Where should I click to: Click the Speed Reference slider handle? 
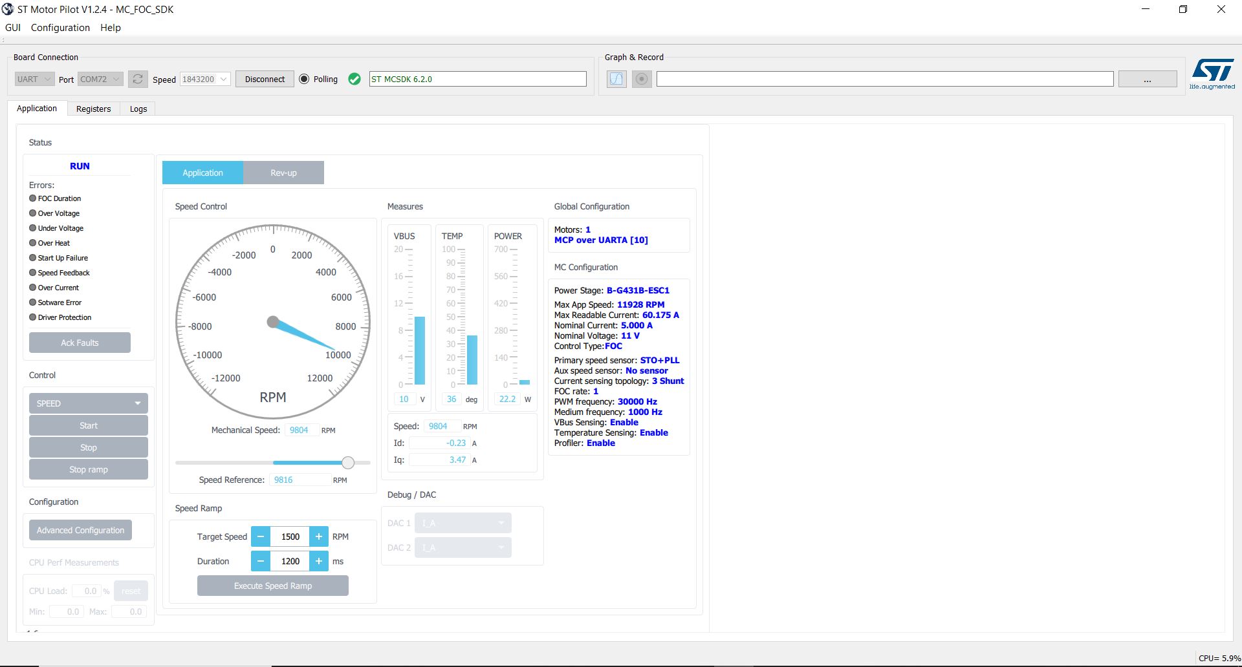(348, 463)
